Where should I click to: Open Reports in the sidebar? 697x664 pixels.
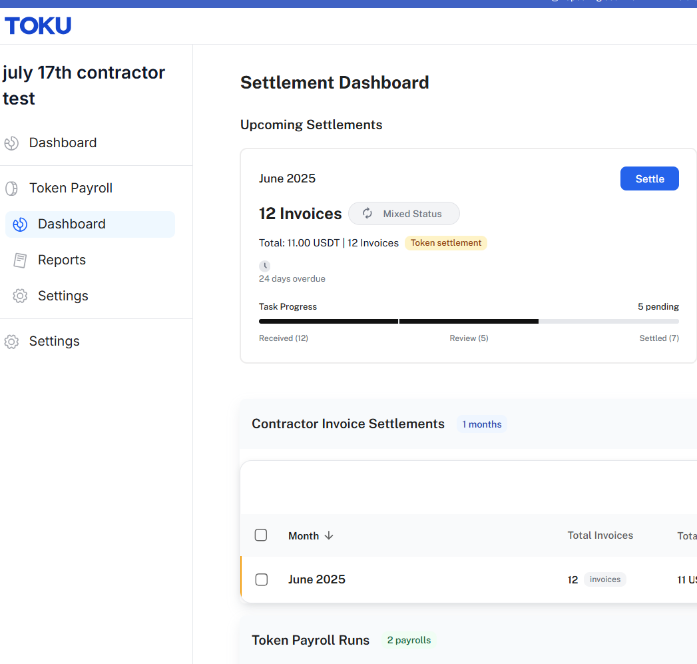(62, 260)
